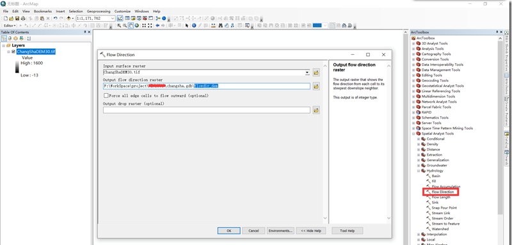The width and height of the screenshot is (512, 245).
Task: Click the << Hide Help button
Action: click(311, 230)
